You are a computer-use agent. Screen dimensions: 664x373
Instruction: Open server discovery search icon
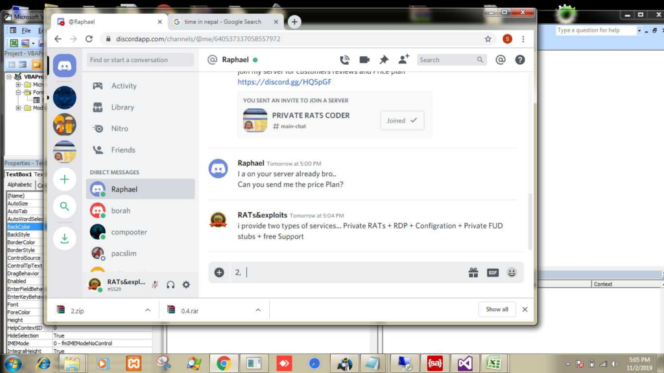[64, 207]
